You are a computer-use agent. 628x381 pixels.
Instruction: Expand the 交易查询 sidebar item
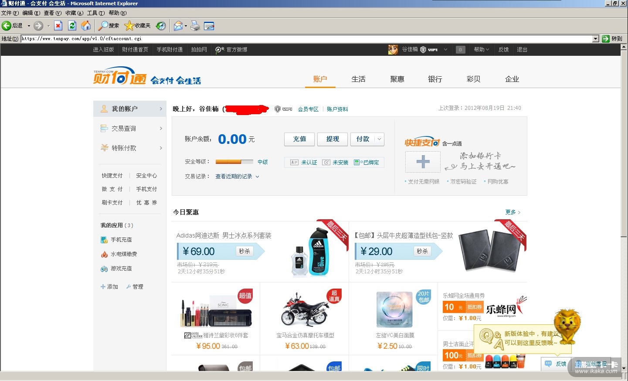click(130, 128)
